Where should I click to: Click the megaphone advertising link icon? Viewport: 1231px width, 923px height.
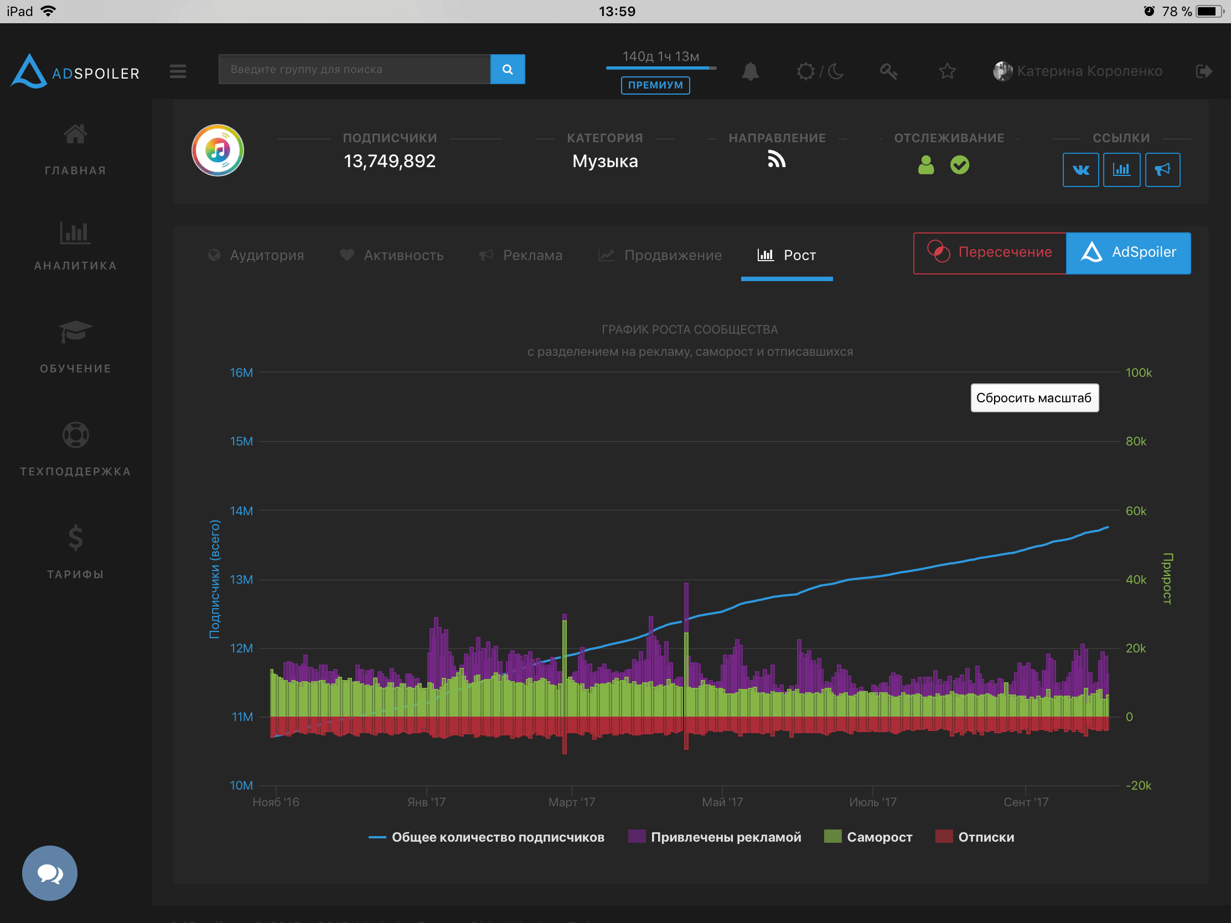(1162, 170)
